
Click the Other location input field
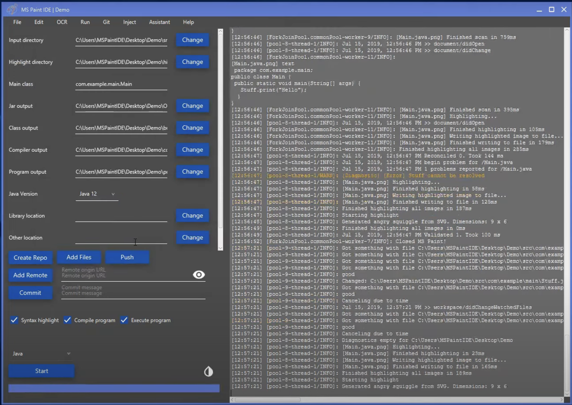pyautogui.click(x=121, y=237)
